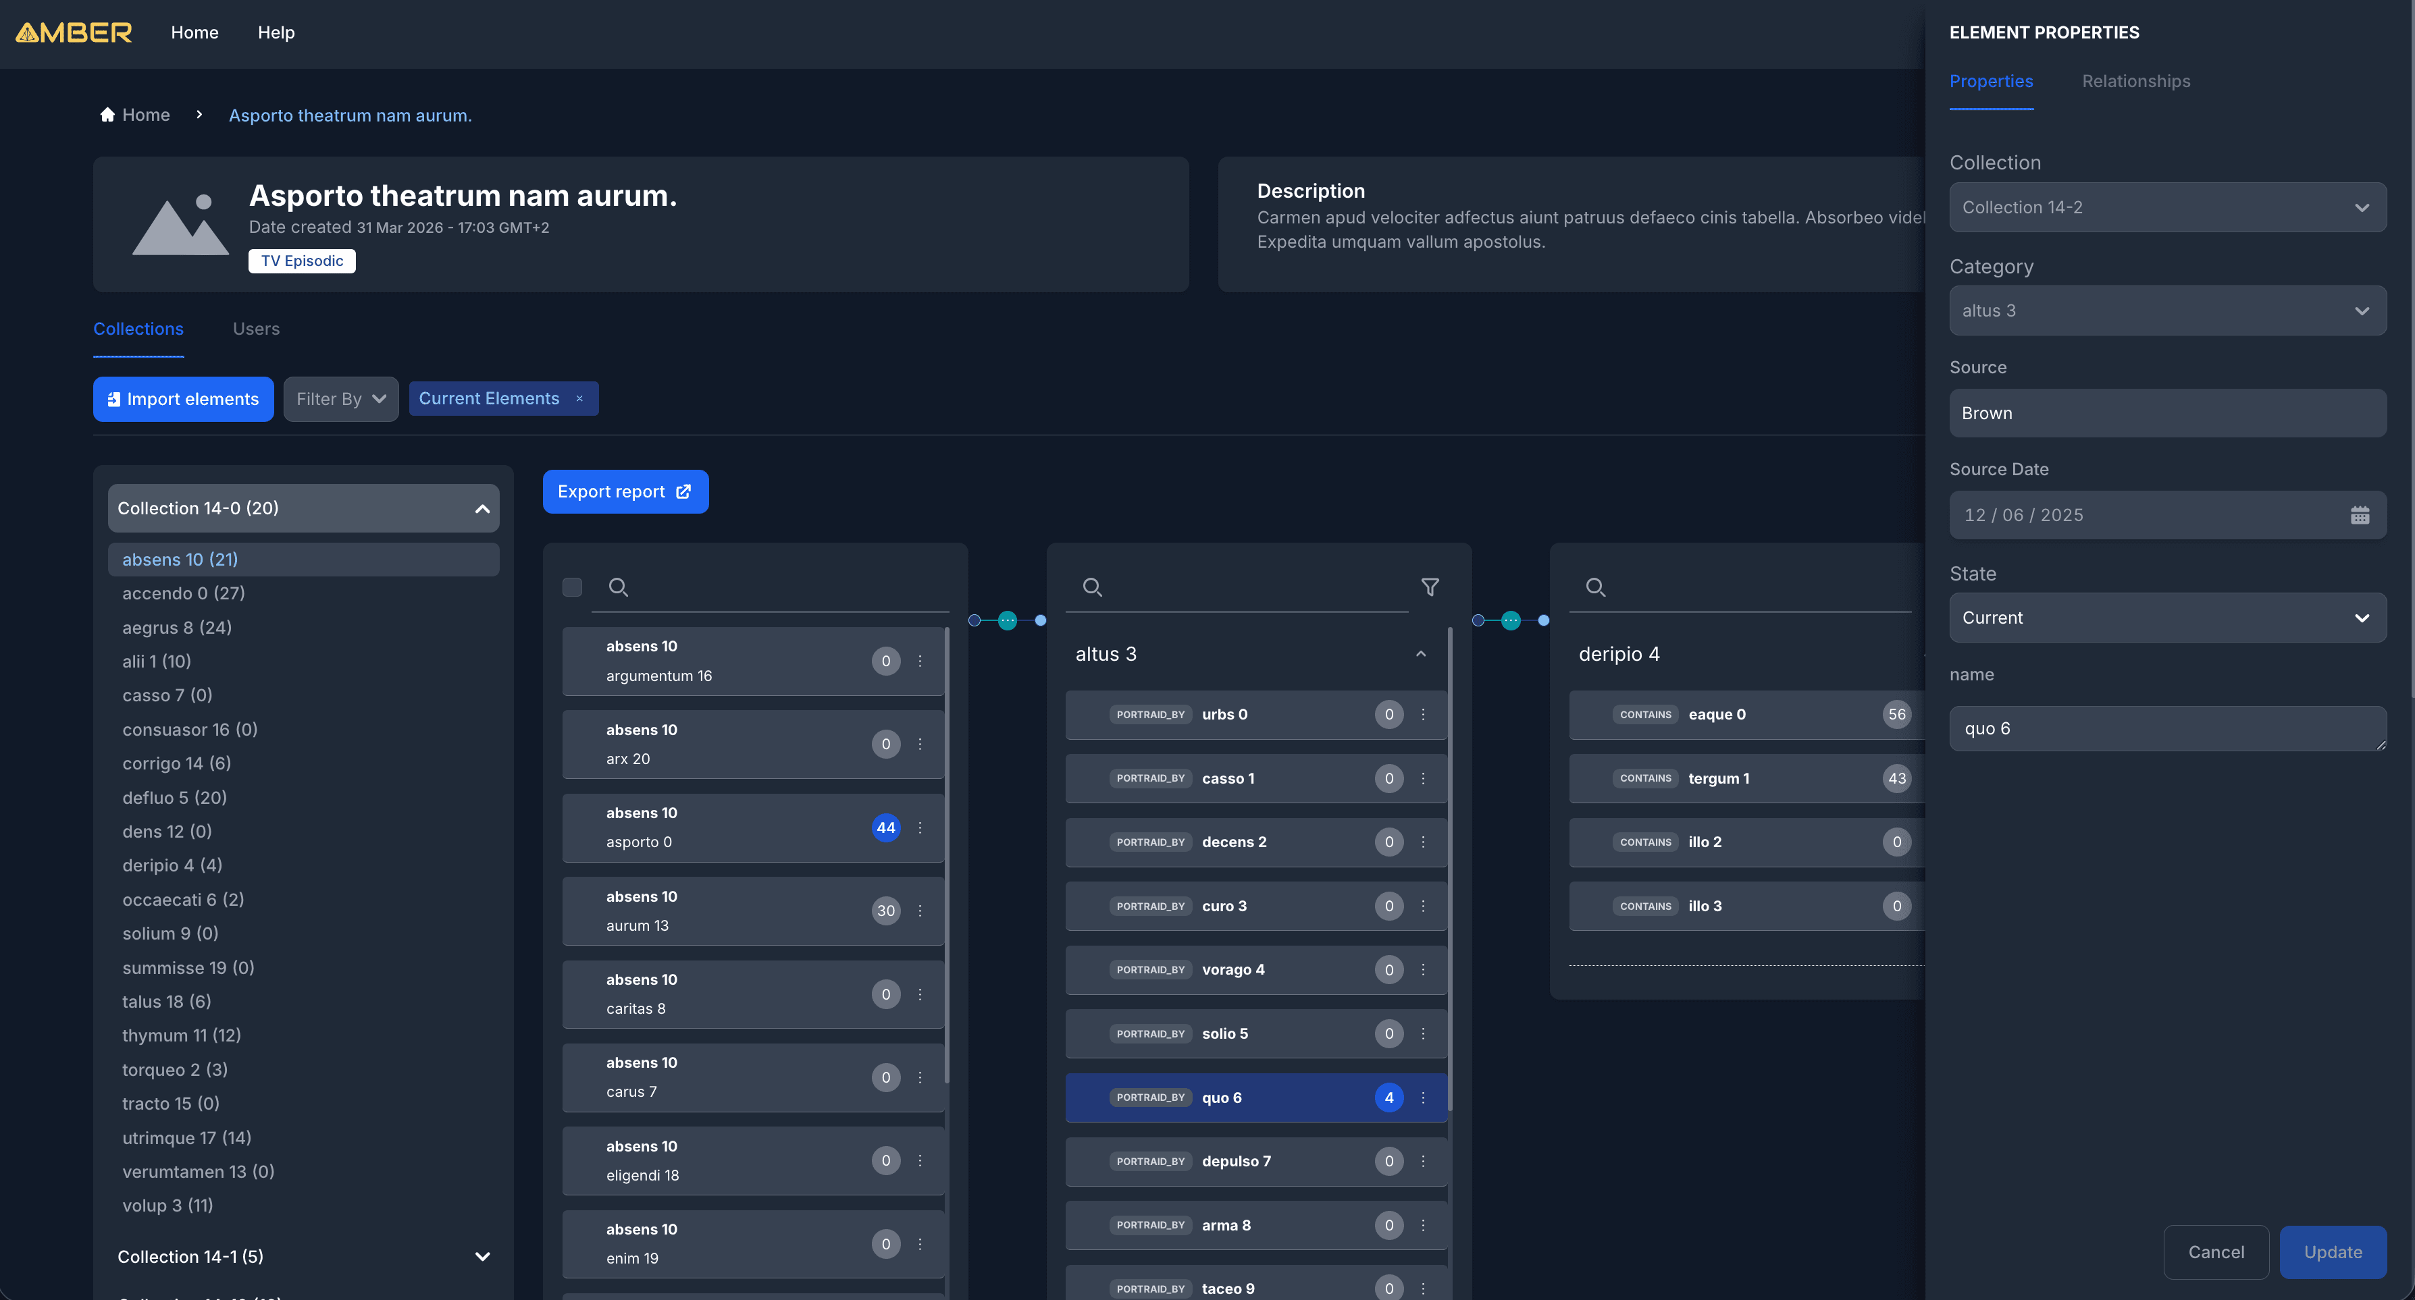Click the home icon in the breadcrumb
The width and height of the screenshot is (2415, 1300).
108,113
